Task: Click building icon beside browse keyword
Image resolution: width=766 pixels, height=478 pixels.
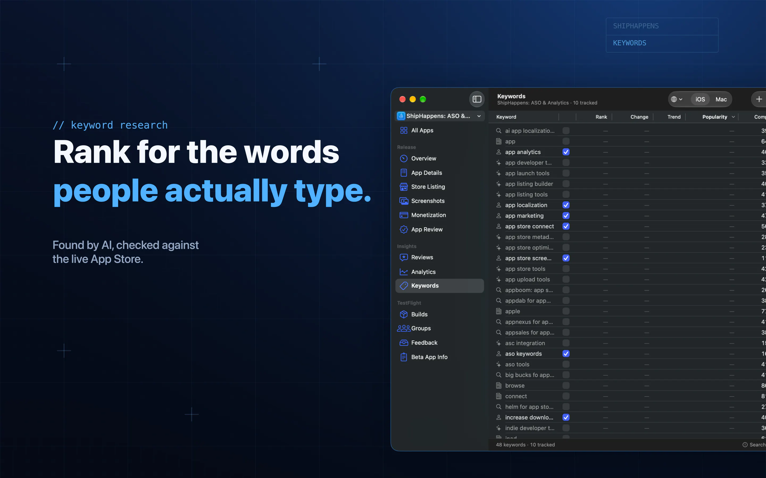Action: tap(498, 386)
